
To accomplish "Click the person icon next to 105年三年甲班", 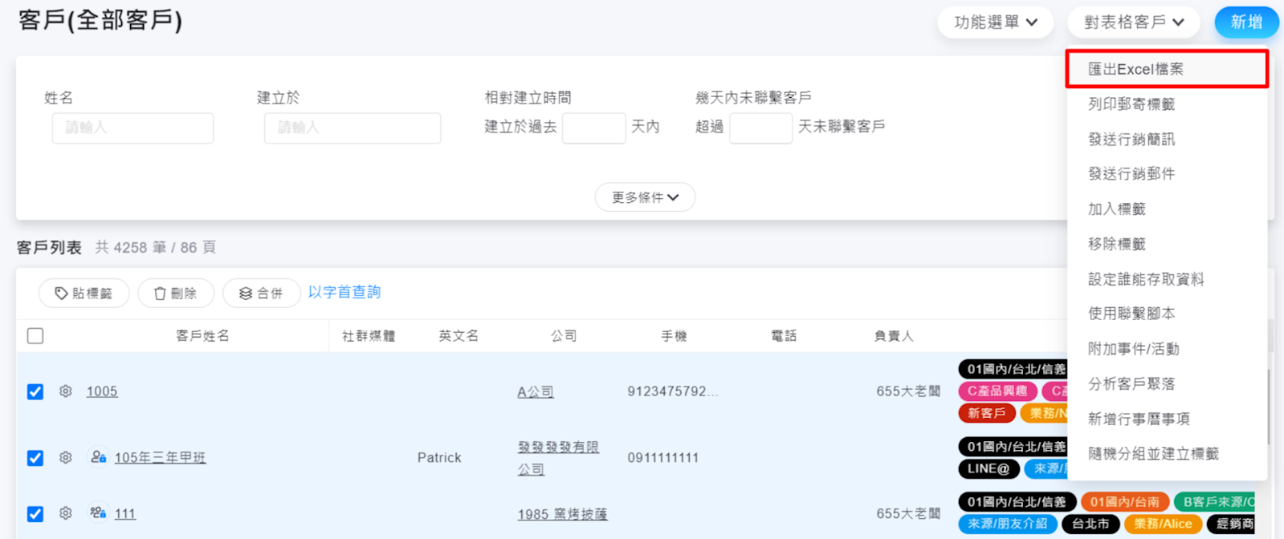I will [x=98, y=456].
